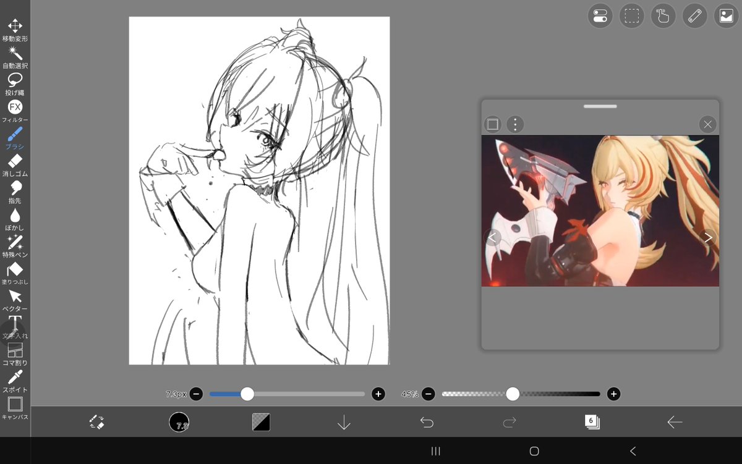Open reference window three-dot menu

point(515,124)
